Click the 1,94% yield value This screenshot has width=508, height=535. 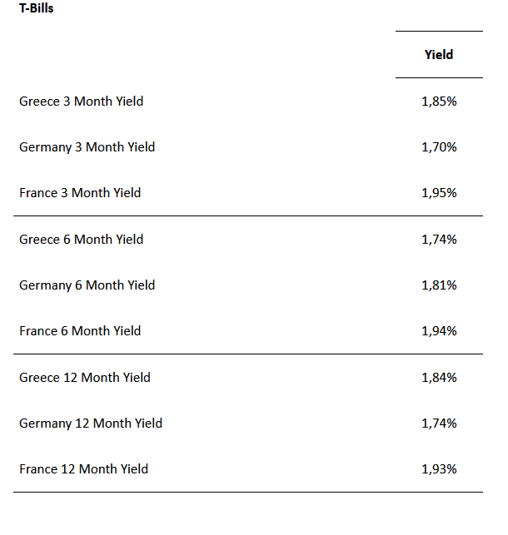(x=439, y=331)
